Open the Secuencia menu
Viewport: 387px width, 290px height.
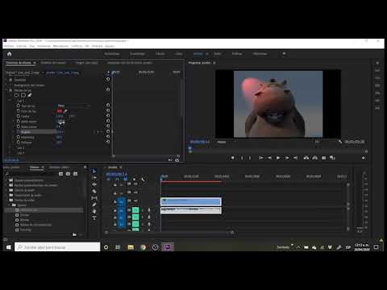44,46
